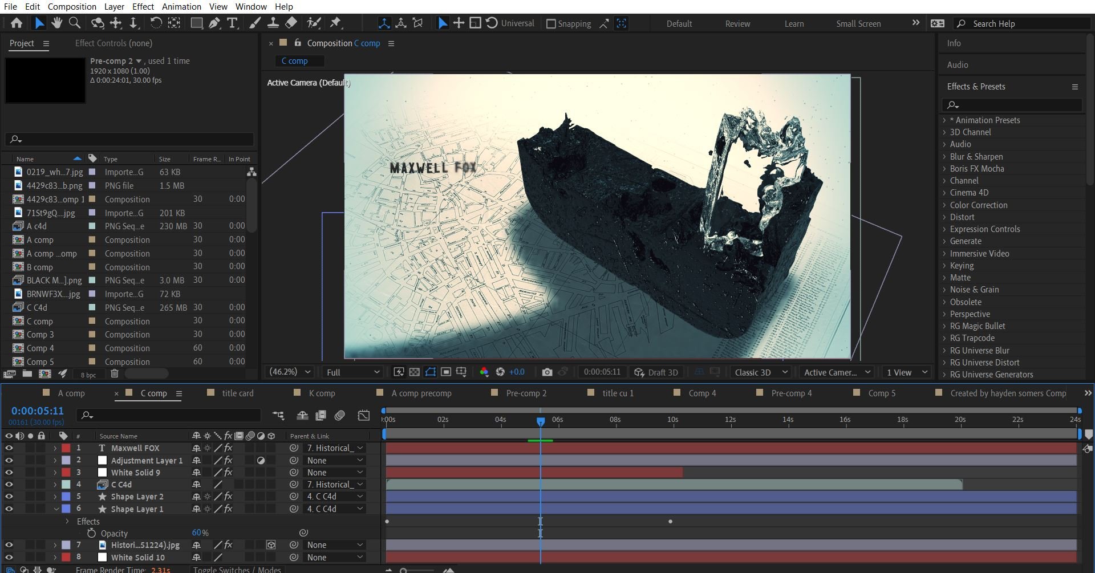Viewport: 1095px width, 573px height.
Task: Click Toggle Switches / Modes button
Action: point(237,569)
